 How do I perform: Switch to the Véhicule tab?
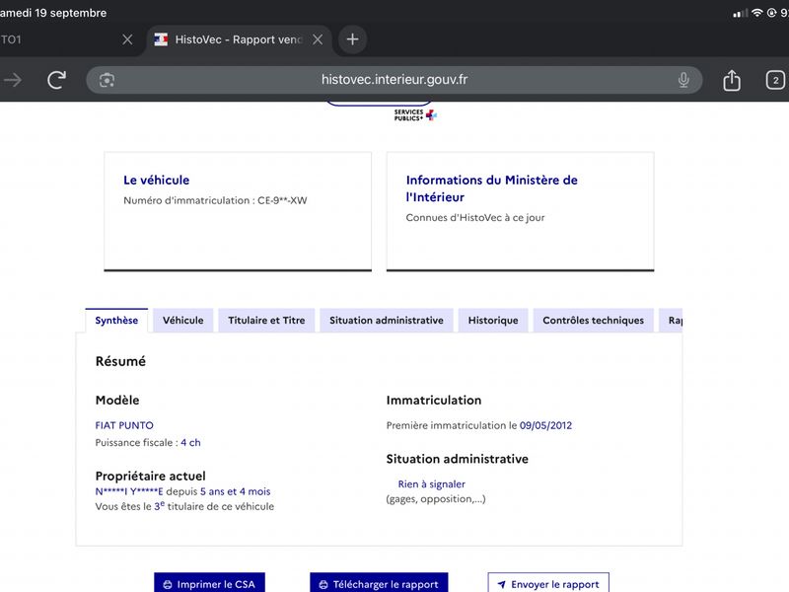tap(183, 320)
